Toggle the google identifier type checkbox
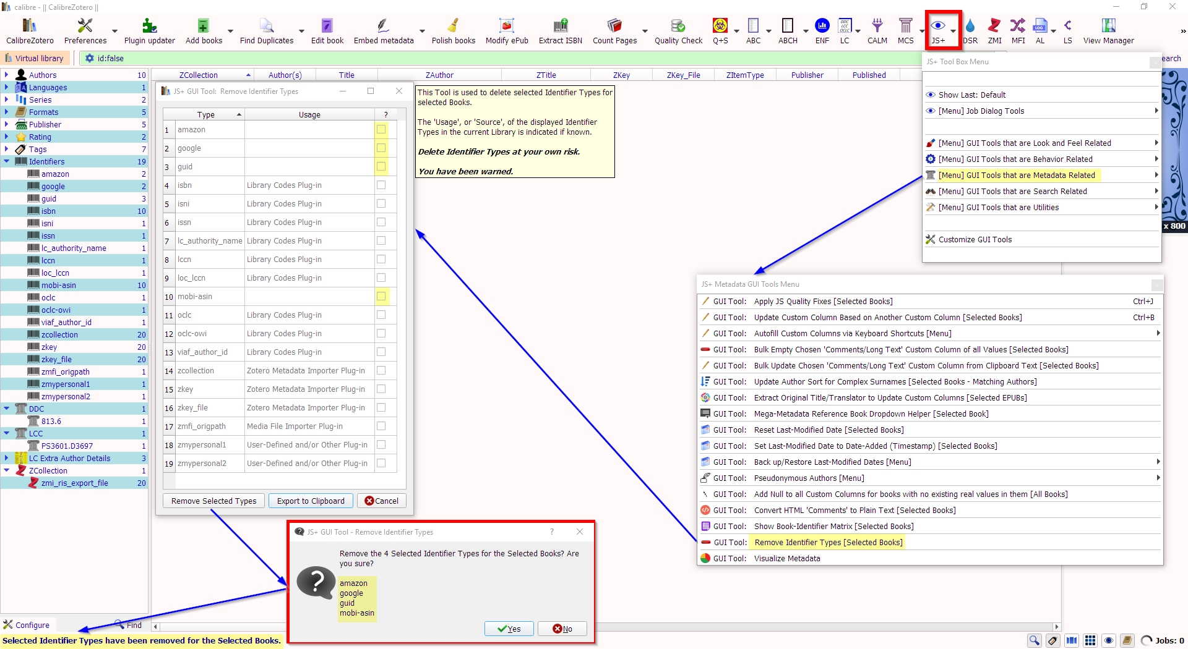This screenshot has width=1188, height=649. click(x=381, y=148)
